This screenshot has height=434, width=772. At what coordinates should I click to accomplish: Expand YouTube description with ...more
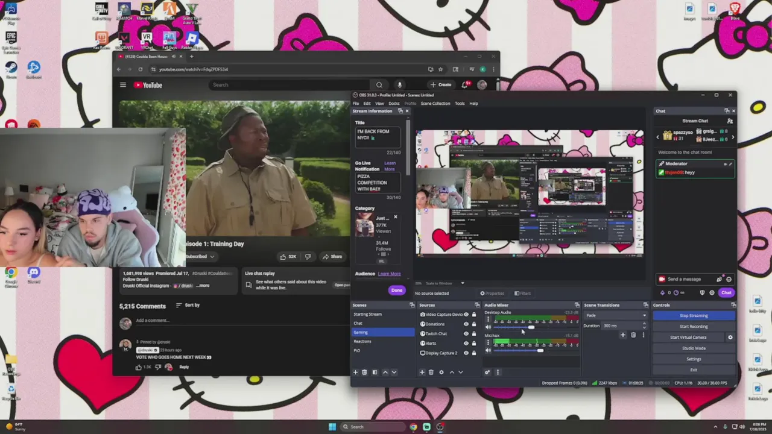click(203, 286)
